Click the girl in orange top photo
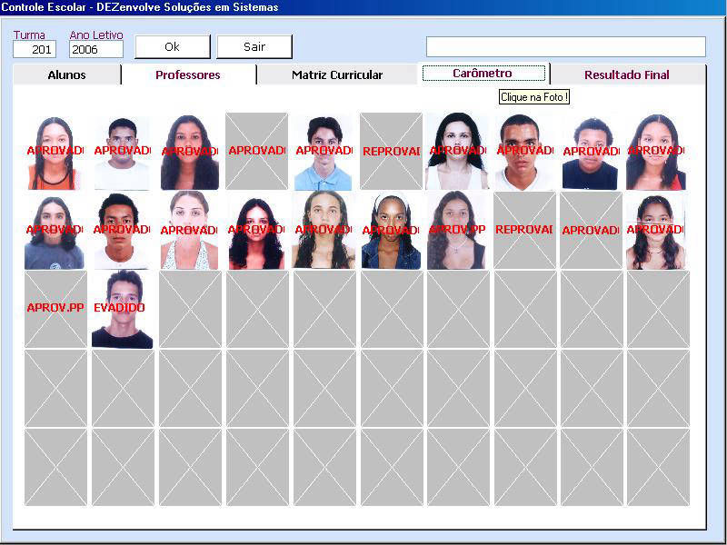Viewport: 727px width, 545px height. point(55,152)
